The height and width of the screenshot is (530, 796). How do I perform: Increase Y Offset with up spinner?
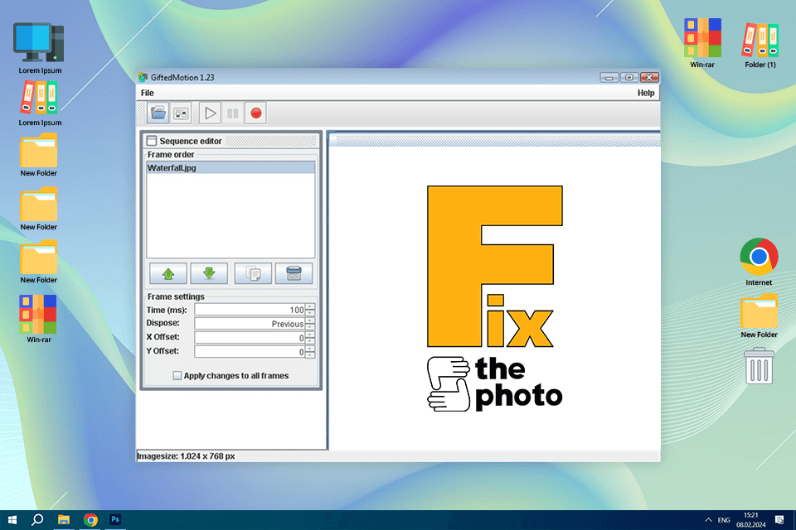click(x=309, y=349)
